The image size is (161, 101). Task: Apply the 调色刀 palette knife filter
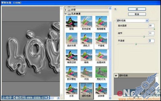(x=86, y=40)
